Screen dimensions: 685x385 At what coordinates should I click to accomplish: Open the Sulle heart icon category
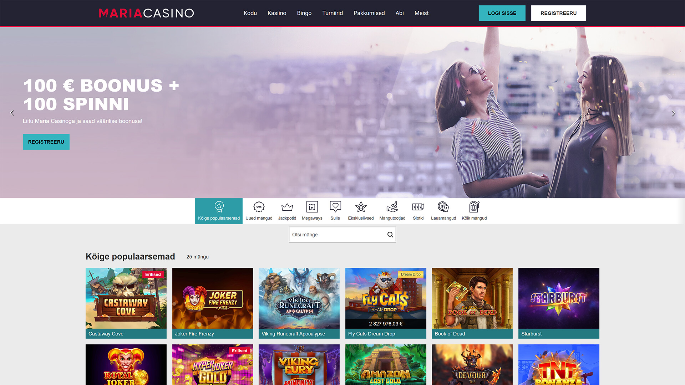click(x=335, y=207)
